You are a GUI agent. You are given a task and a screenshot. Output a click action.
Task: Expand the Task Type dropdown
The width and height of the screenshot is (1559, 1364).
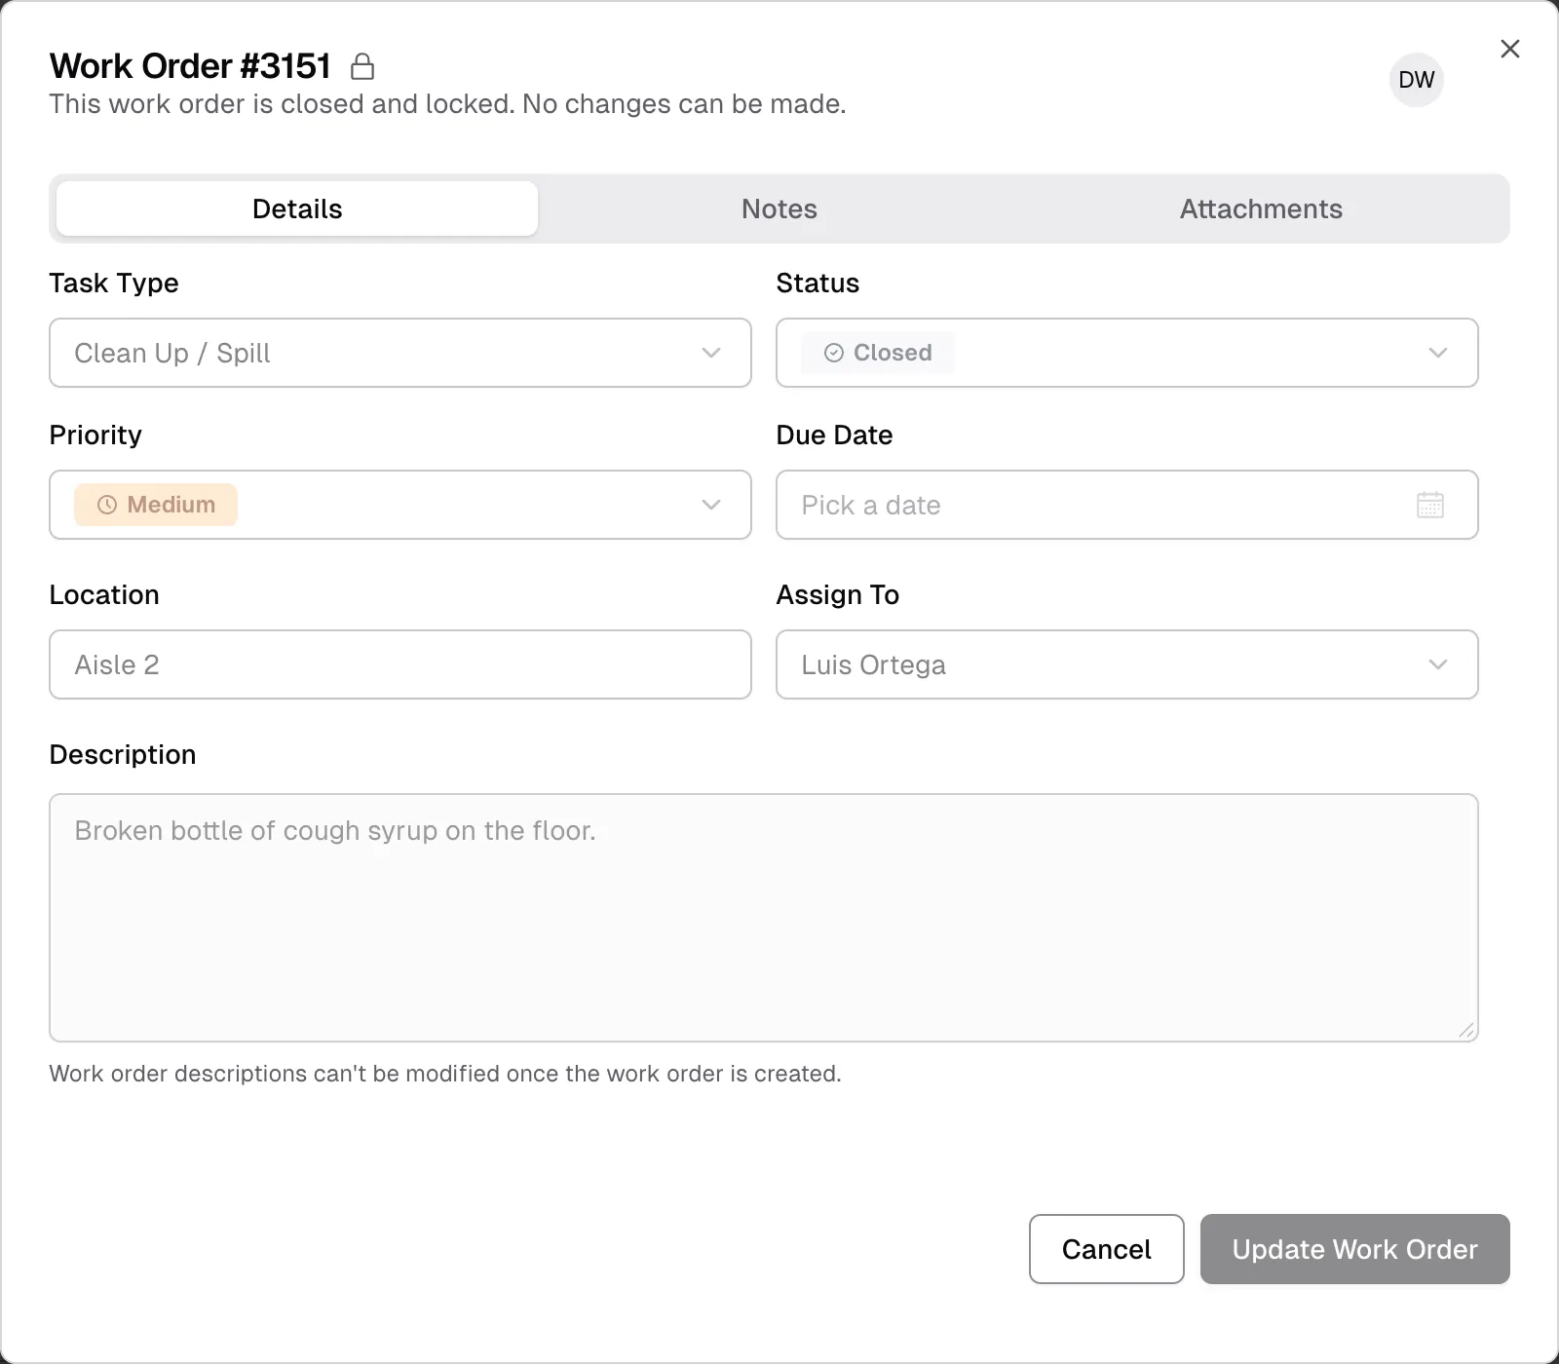[x=400, y=353]
